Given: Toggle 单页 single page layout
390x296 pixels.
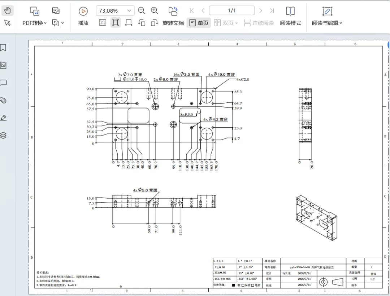Looking at the screenshot, I should (199, 23).
